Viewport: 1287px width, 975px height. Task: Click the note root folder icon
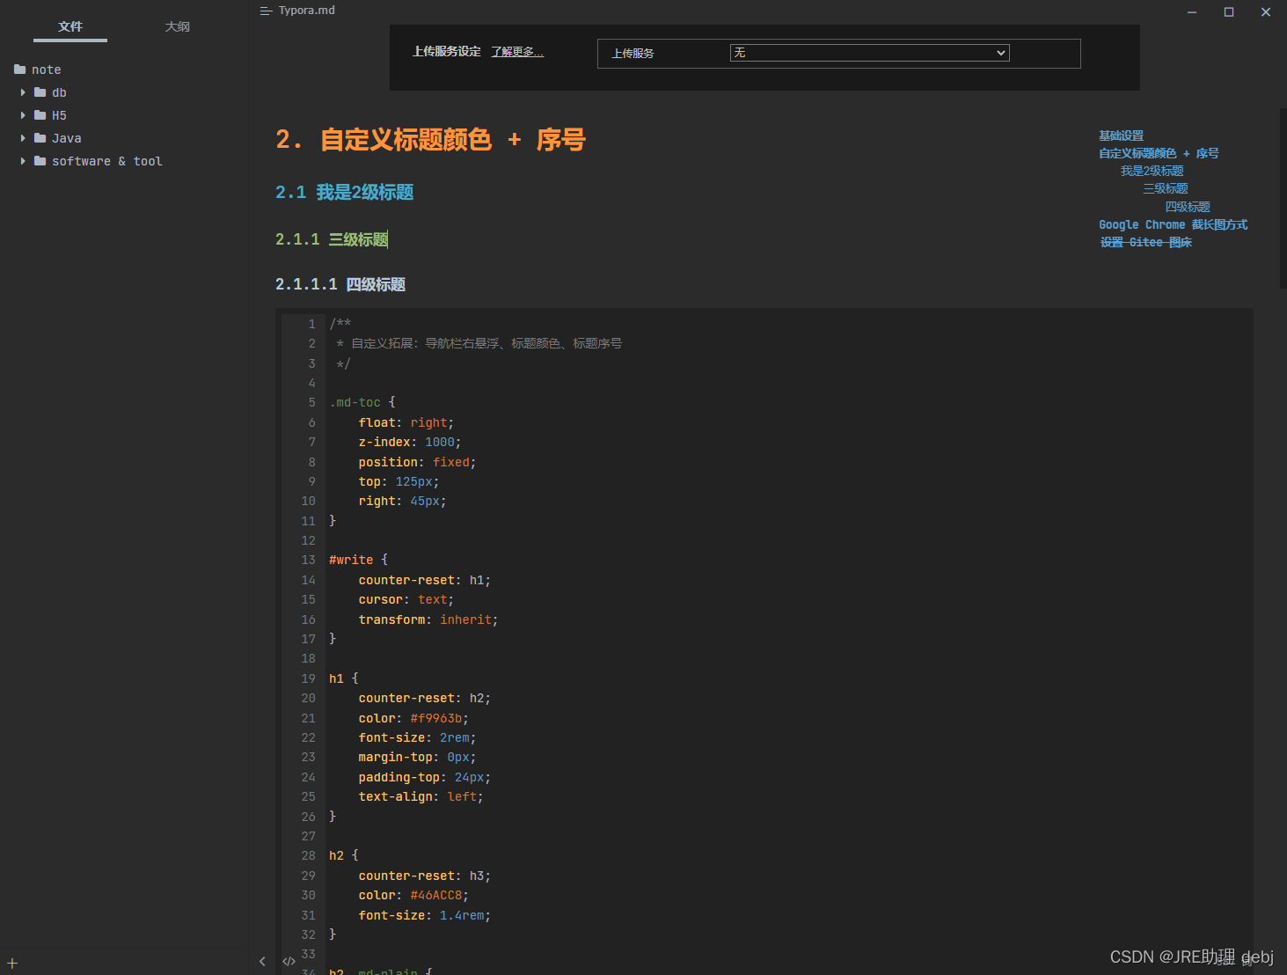point(19,70)
